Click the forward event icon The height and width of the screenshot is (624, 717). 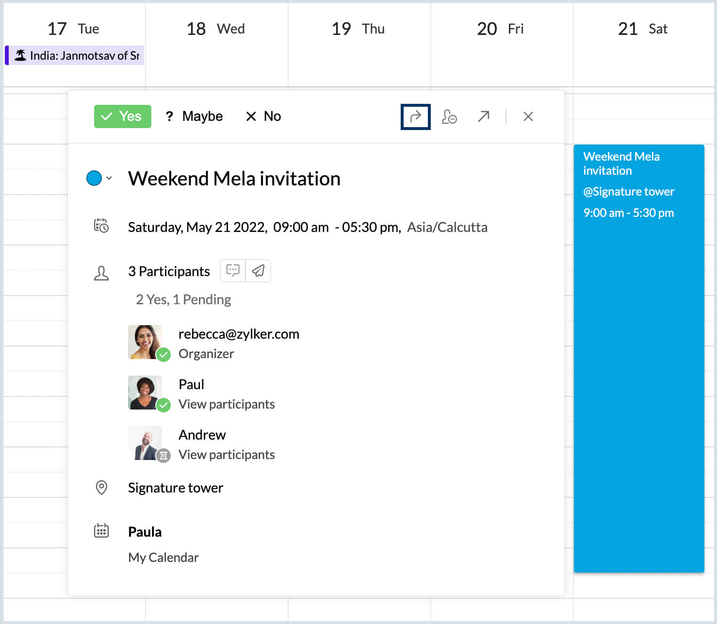coord(415,116)
